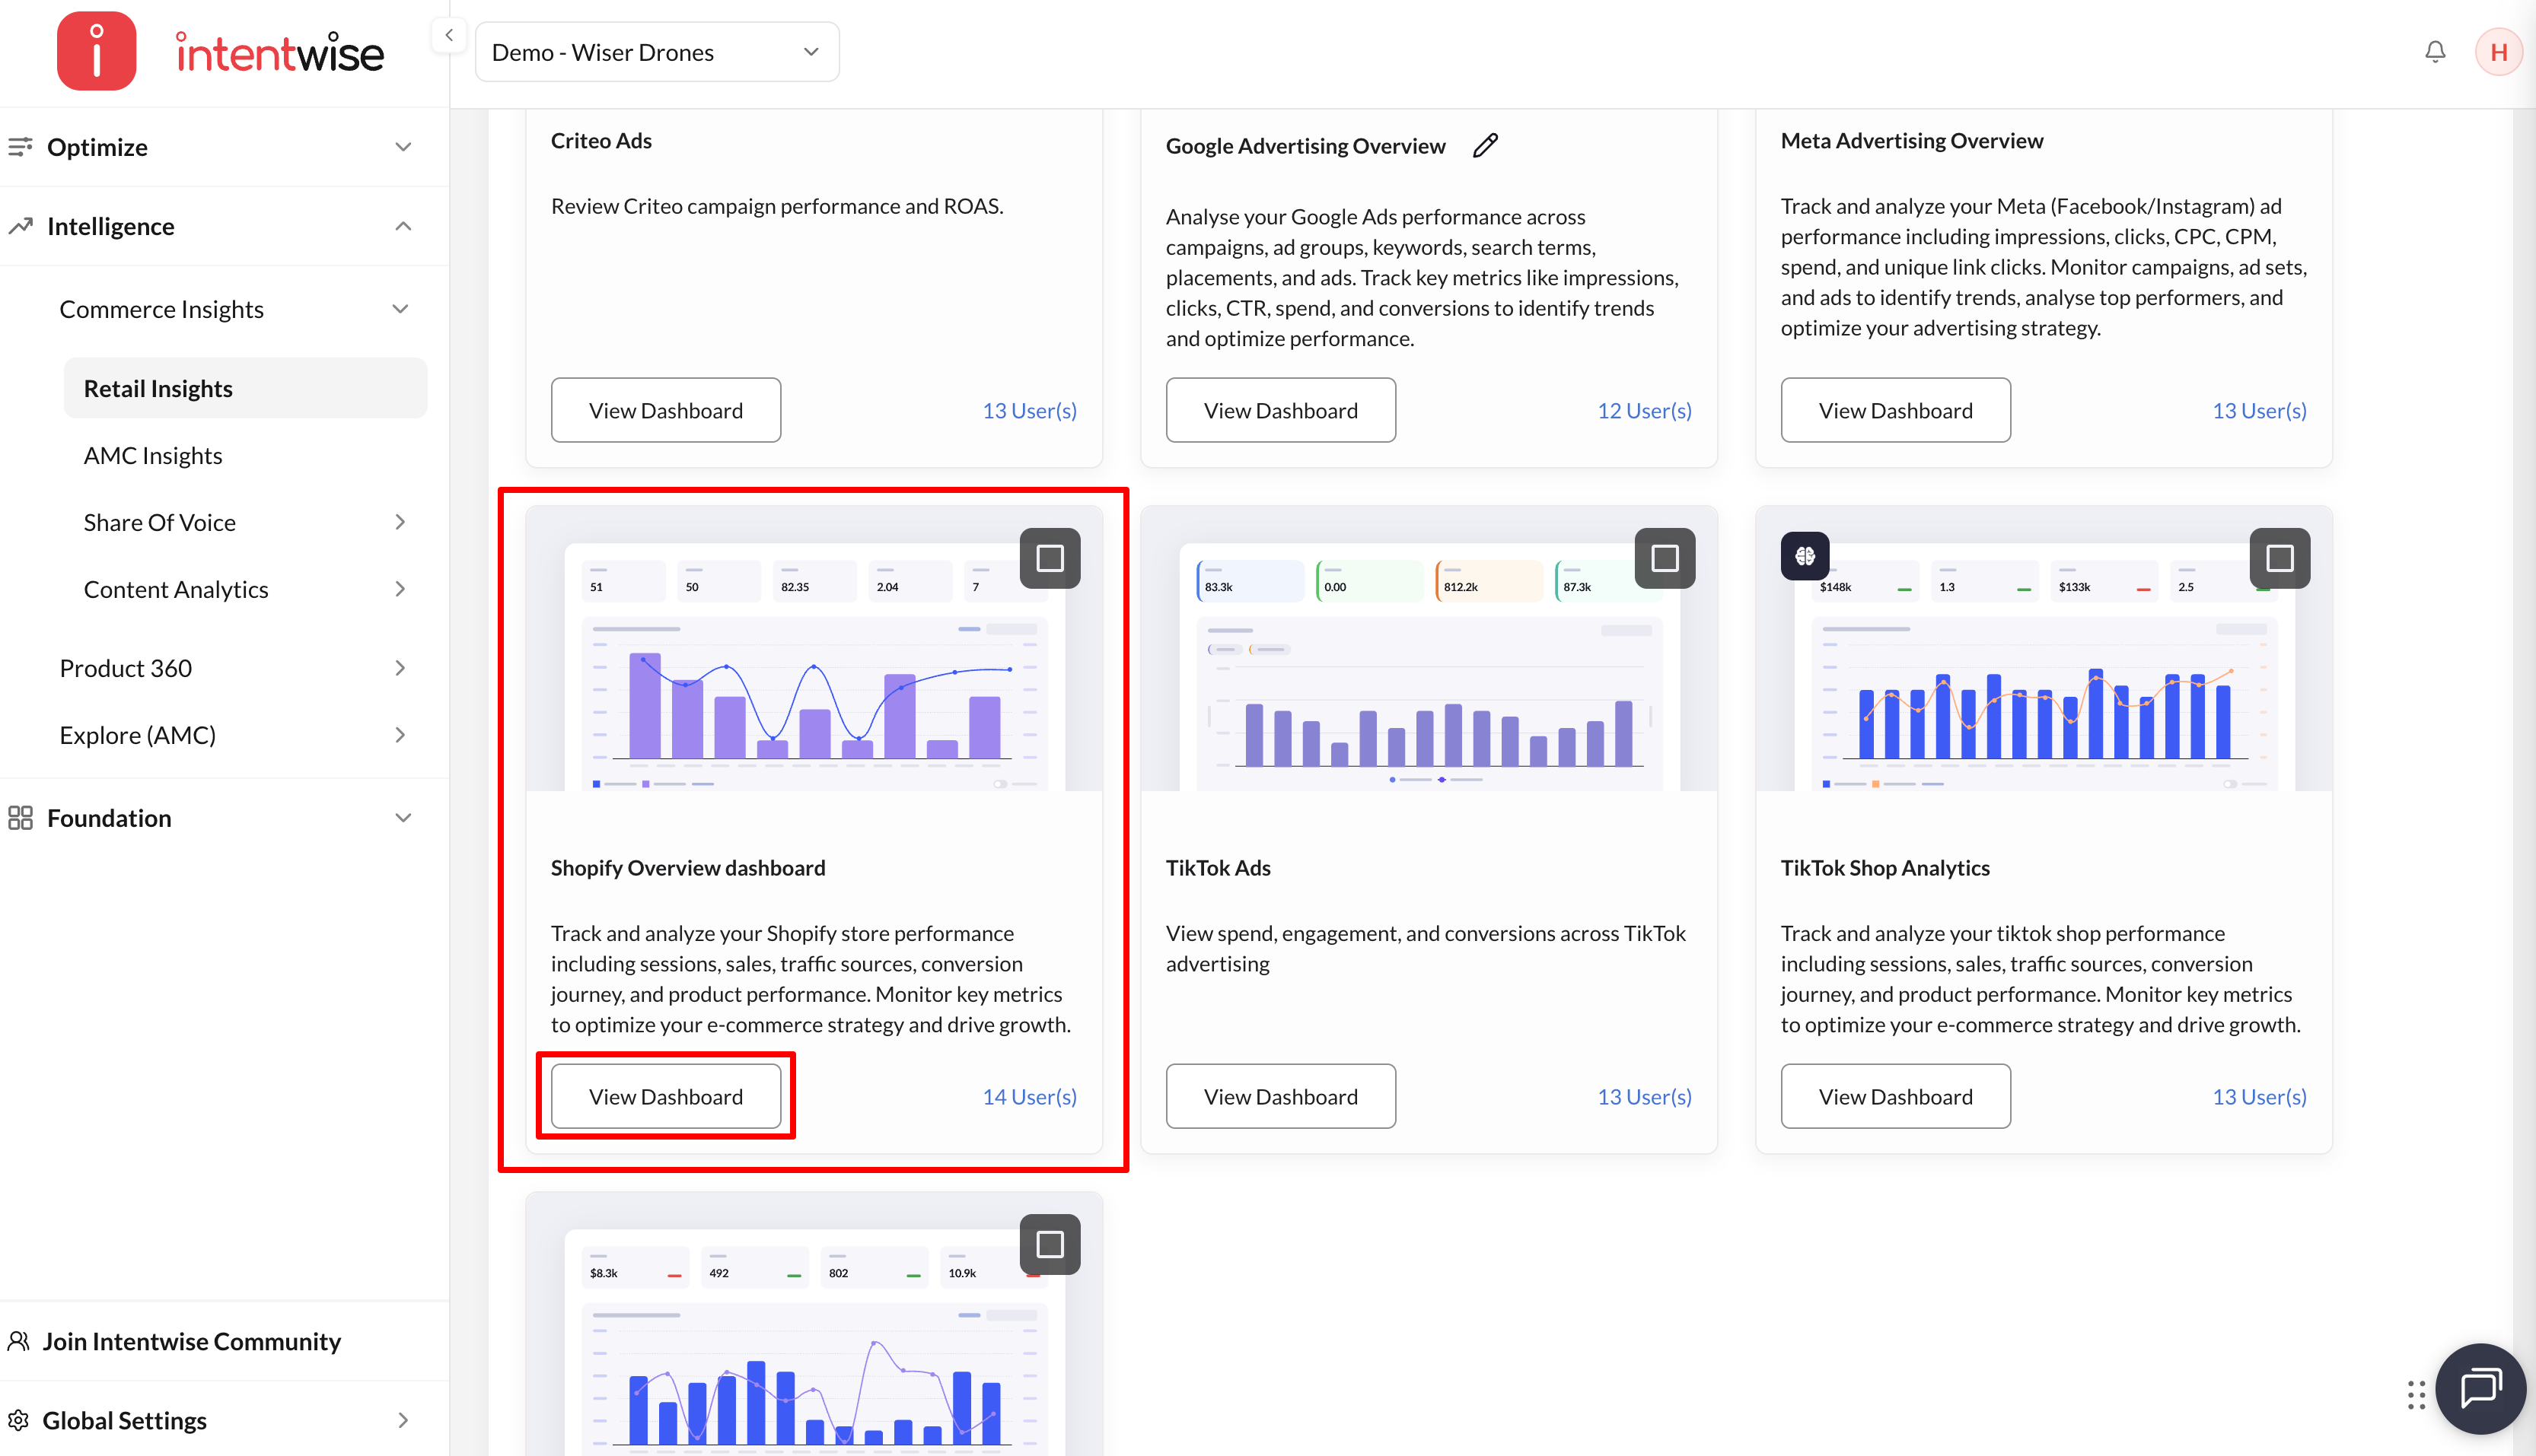Expand Global Settings arrow
This screenshot has width=2536, height=1456.
click(x=403, y=1420)
